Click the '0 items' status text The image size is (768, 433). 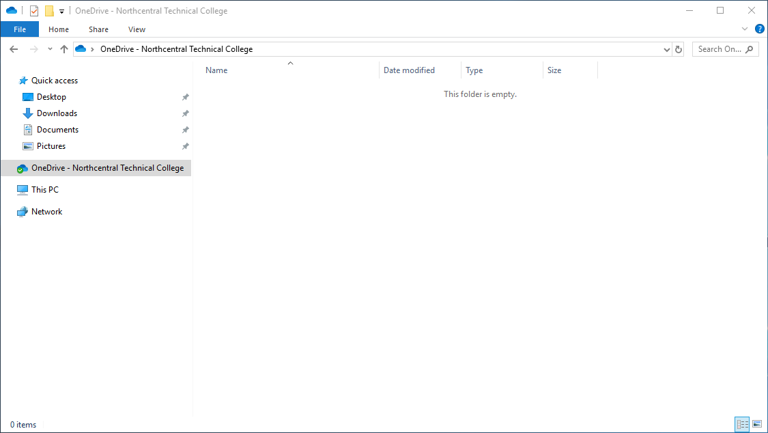click(x=23, y=425)
